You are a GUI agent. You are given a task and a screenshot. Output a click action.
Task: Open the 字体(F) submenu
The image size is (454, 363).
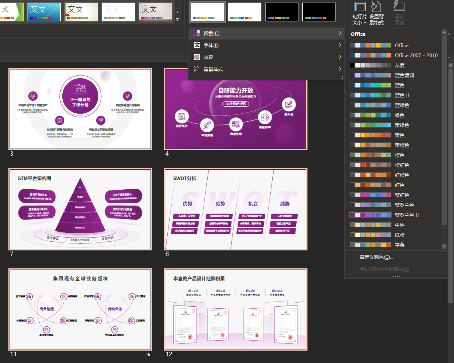click(266, 45)
